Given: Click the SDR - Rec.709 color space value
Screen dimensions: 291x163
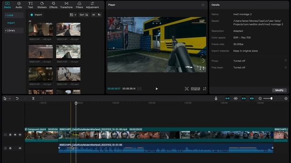Looking at the screenshot, I should (x=242, y=38).
